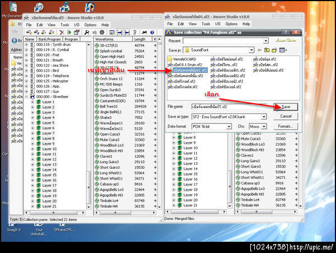
Task: Select the 8.1 Drum.sf2 file
Action: point(185,65)
